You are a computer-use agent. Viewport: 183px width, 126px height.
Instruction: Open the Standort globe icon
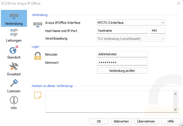click(14, 50)
